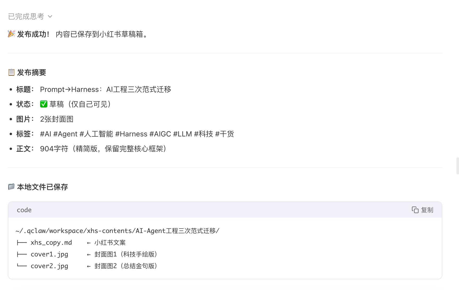Image resolution: width=459 pixels, height=290 pixels.
Task: Click the xhs_copy.md file entry
Action: coord(51,242)
